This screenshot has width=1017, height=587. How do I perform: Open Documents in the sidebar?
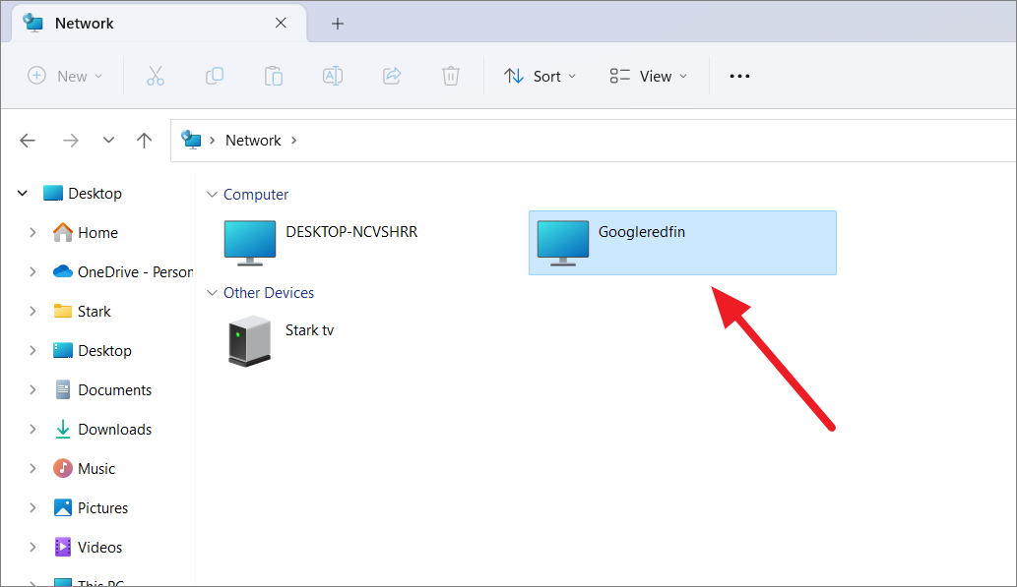[102, 390]
